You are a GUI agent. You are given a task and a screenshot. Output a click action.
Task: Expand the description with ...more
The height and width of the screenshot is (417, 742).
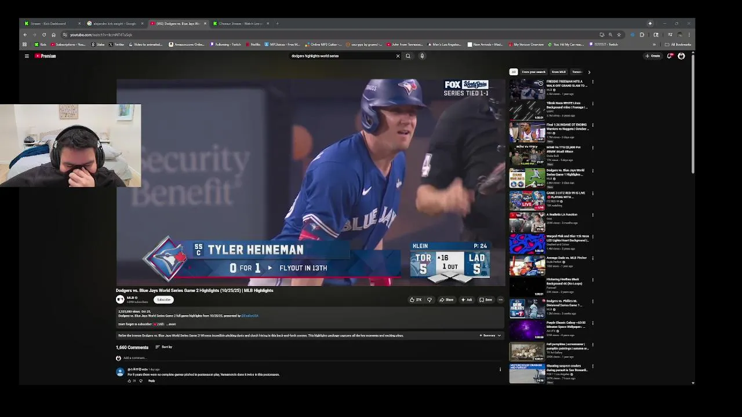coord(170,324)
